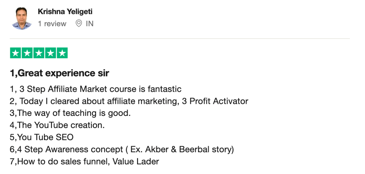
Task: Click "The YouTube creation" review line
Action: pyautogui.click(x=57, y=125)
